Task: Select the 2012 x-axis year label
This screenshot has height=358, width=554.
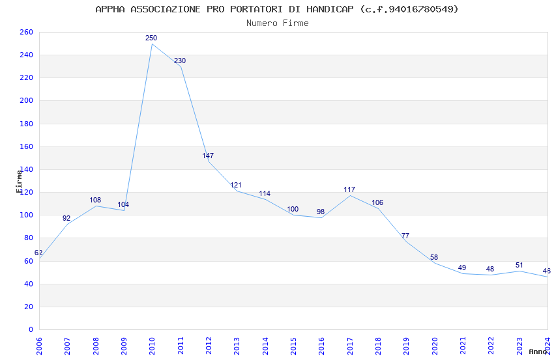Action: (x=209, y=346)
